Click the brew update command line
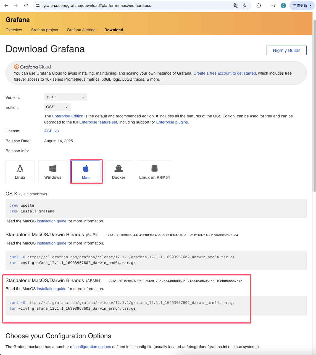Viewport: 316px width, 355px height. (x=22, y=205)
